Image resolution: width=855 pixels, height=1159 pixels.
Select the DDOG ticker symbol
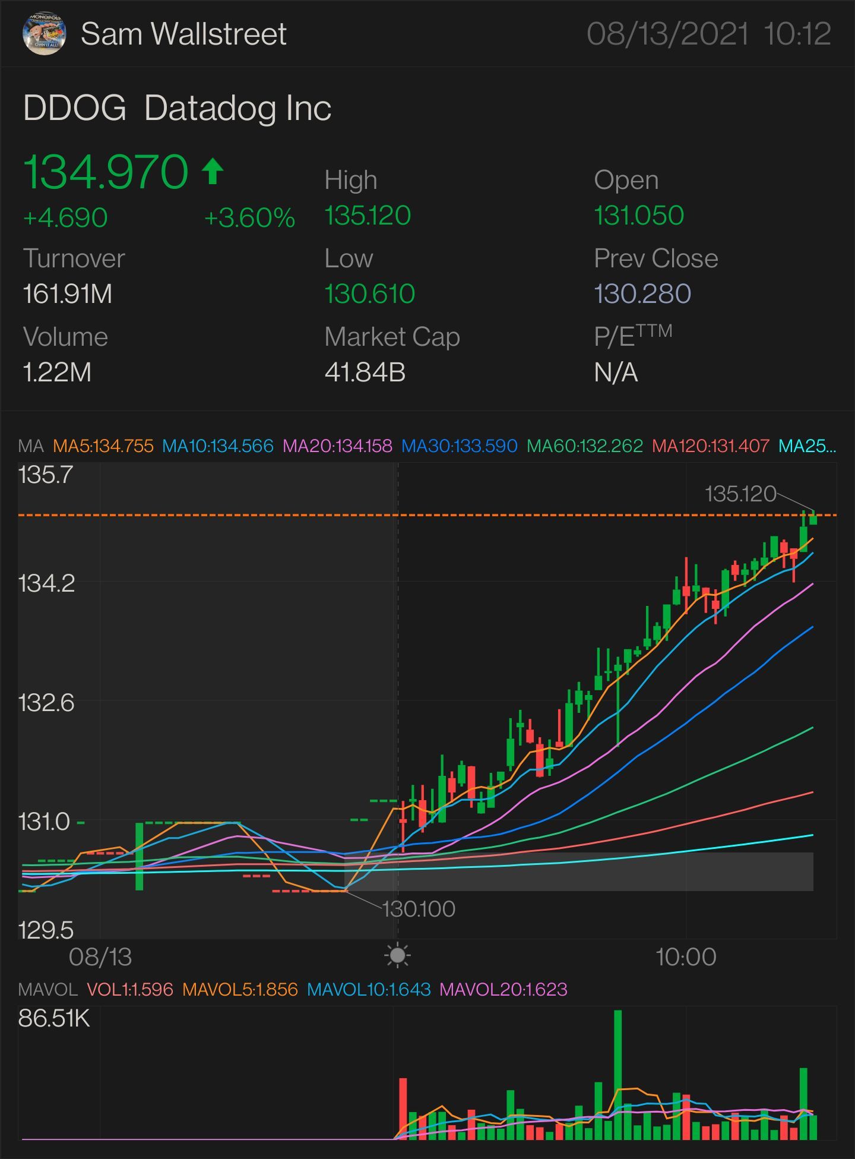[x=75, y=108]
